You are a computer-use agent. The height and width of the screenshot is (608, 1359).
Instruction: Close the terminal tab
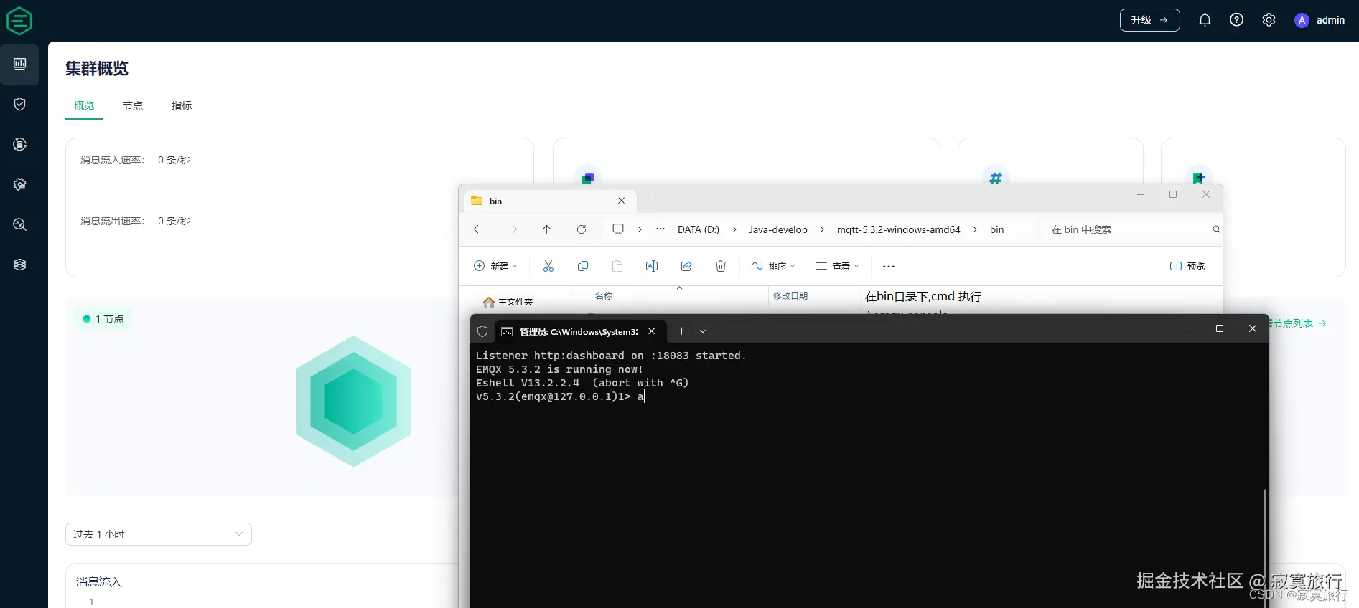tap(651, 331)
